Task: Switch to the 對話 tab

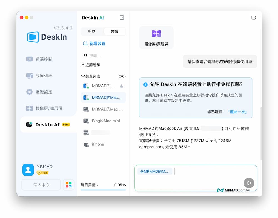Action: pyautogui.click(x=92, y=31)
